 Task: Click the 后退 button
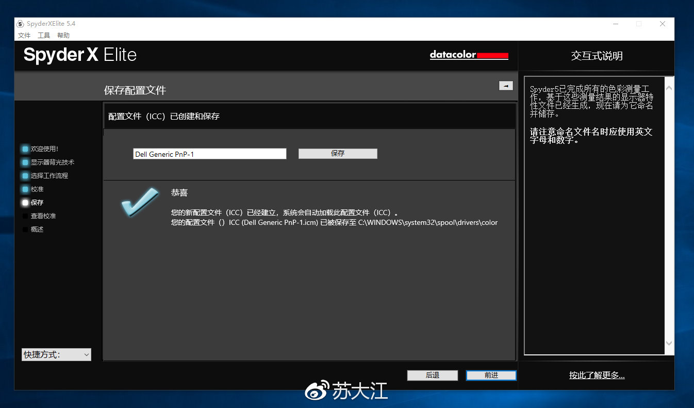tap(433, 376)
